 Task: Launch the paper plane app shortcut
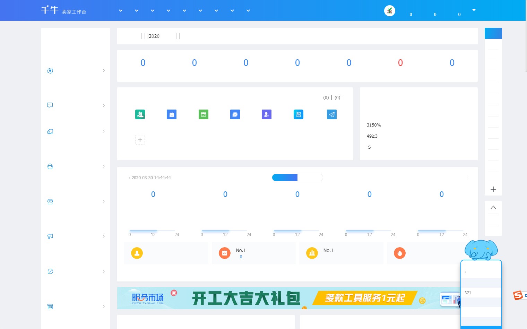click(x=332, y=114)
